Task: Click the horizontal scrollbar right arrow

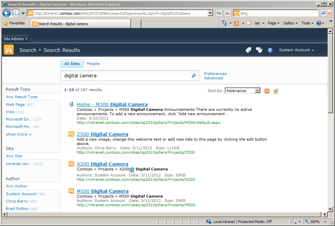Action: click(x=325, y=214)
